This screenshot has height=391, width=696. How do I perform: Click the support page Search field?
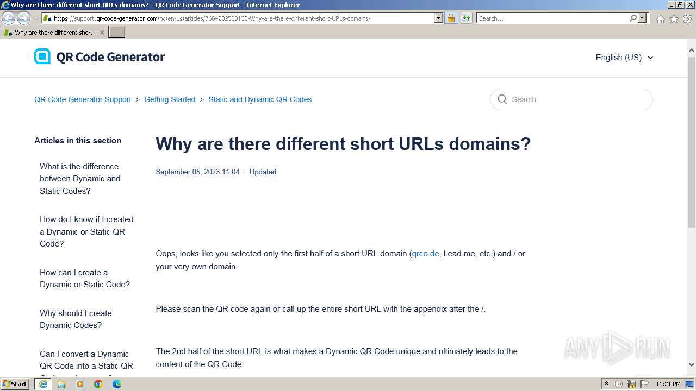click(x=571, y=99)
